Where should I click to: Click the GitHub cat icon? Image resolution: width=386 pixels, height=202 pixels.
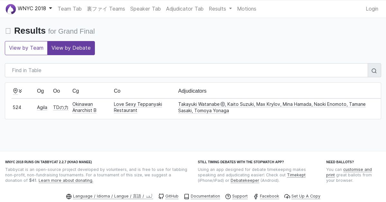pyautogui.click(x=161, y=197)
